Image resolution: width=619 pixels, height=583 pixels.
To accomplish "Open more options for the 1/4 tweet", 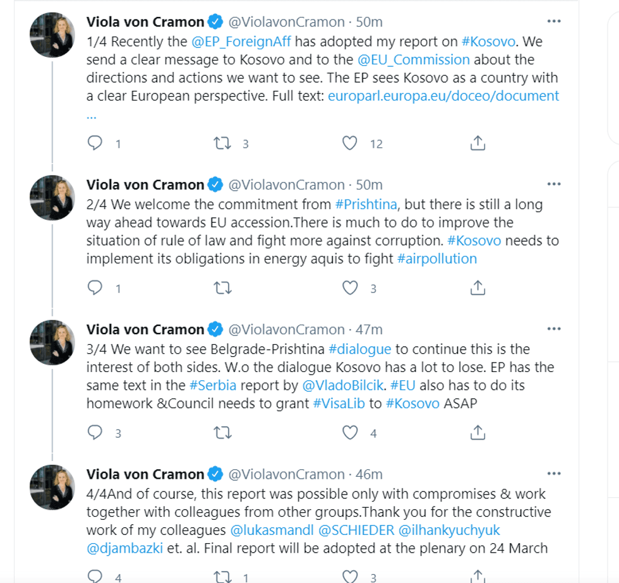I will (x=553, y=21).
